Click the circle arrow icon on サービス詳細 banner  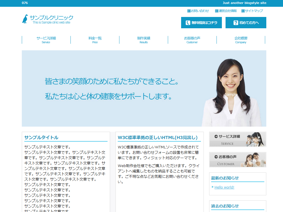(x=216, y=137)
